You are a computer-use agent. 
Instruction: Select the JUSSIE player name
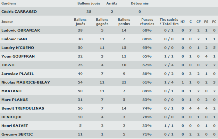tap(9, 65)
